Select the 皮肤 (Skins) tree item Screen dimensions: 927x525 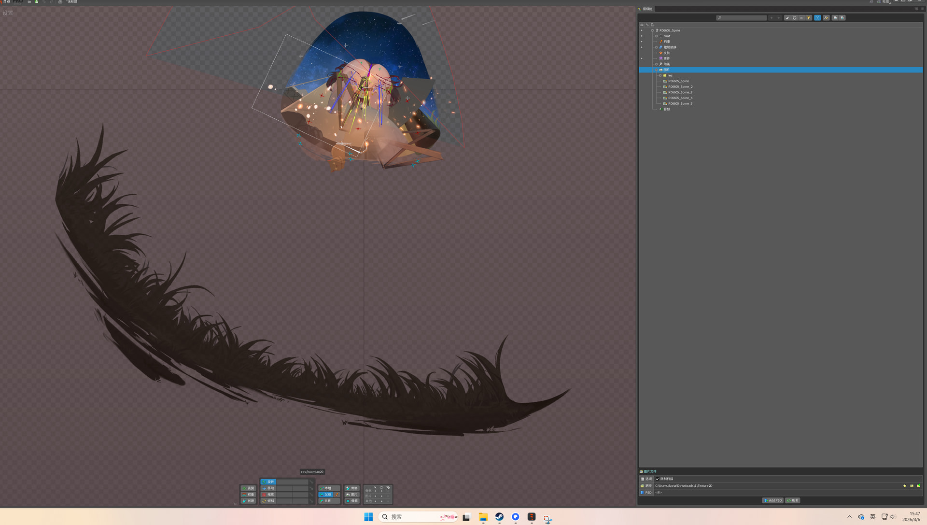666,53
